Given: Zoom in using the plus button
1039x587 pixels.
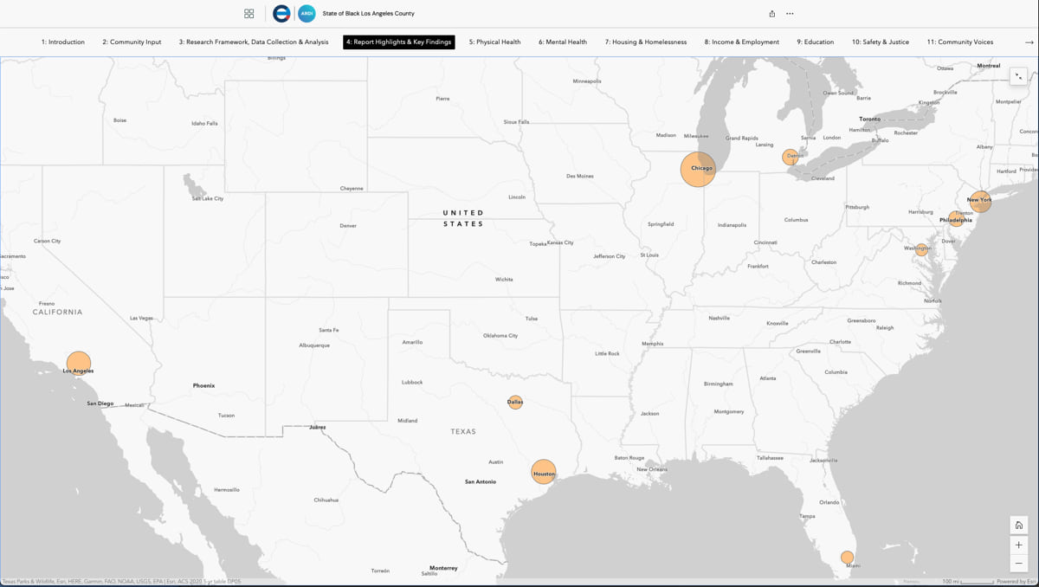Looking at the screenshot, I should [1019, 545].
